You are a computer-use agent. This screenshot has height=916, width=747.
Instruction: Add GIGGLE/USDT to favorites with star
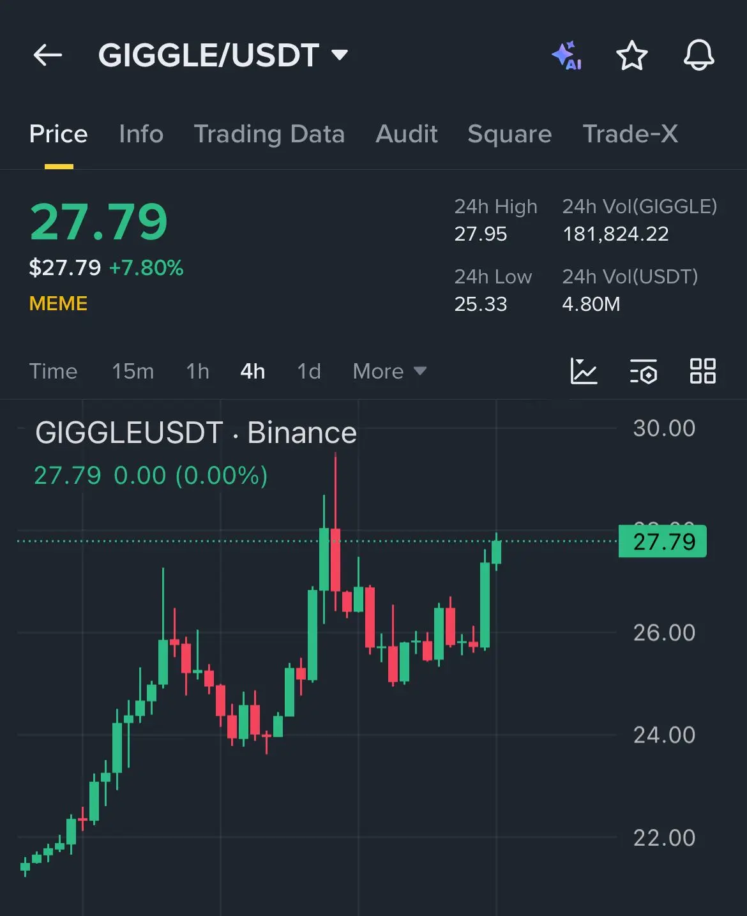tap(632, 56)
